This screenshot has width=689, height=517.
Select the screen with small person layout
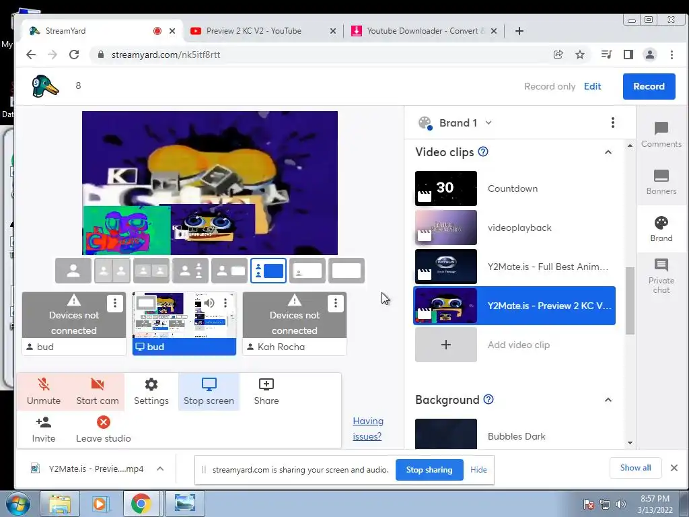coord(307,271)
